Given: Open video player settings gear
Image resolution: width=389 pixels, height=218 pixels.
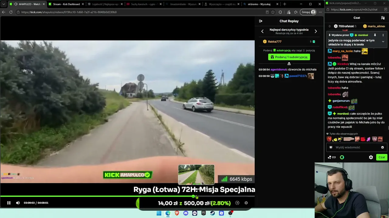Looking at the screenshot, I should pyautogui.click(x=246, y=203).
